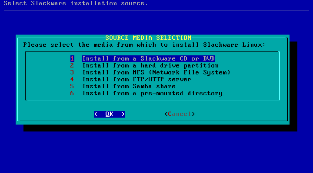Click the red number 5 hotkey

click(x=72, y=86)
